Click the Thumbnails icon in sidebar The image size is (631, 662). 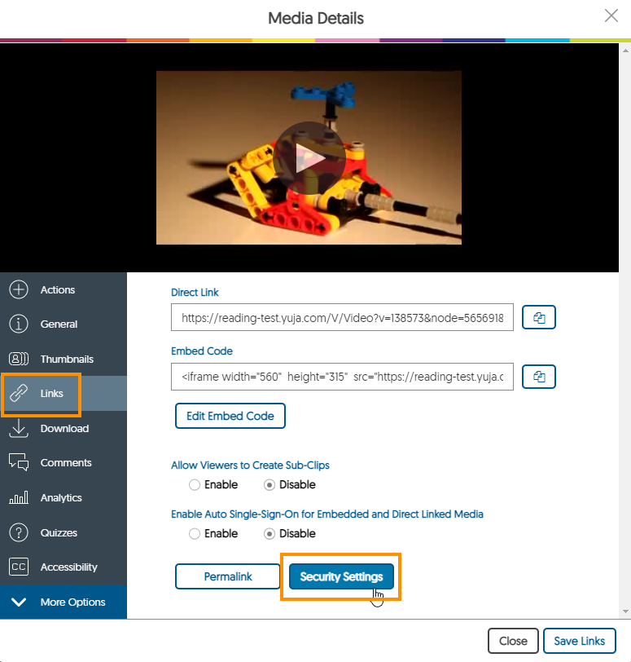click(19, 359)
